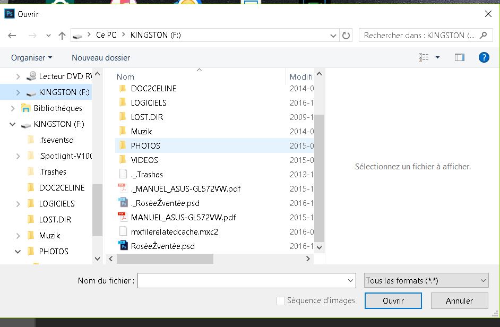
Task: Sort by the Modifié column header
Action: [301, 77]
